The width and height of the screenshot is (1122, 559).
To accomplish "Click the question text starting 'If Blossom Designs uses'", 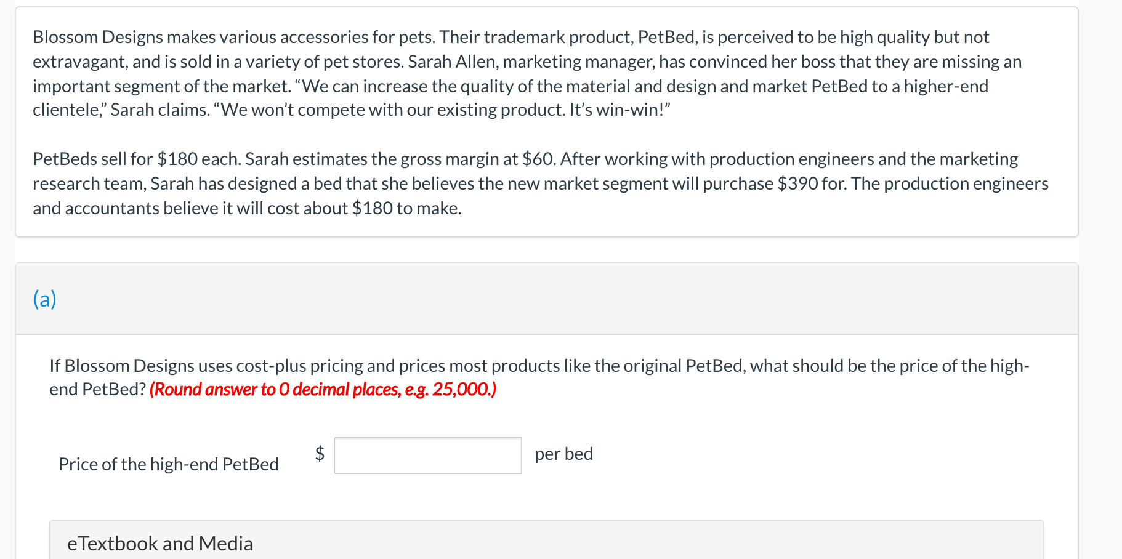I will (x=539, y=378).
